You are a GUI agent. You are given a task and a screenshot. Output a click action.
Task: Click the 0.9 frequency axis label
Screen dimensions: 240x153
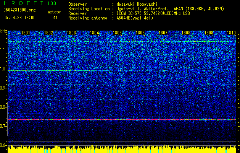[x=3, y=88]
